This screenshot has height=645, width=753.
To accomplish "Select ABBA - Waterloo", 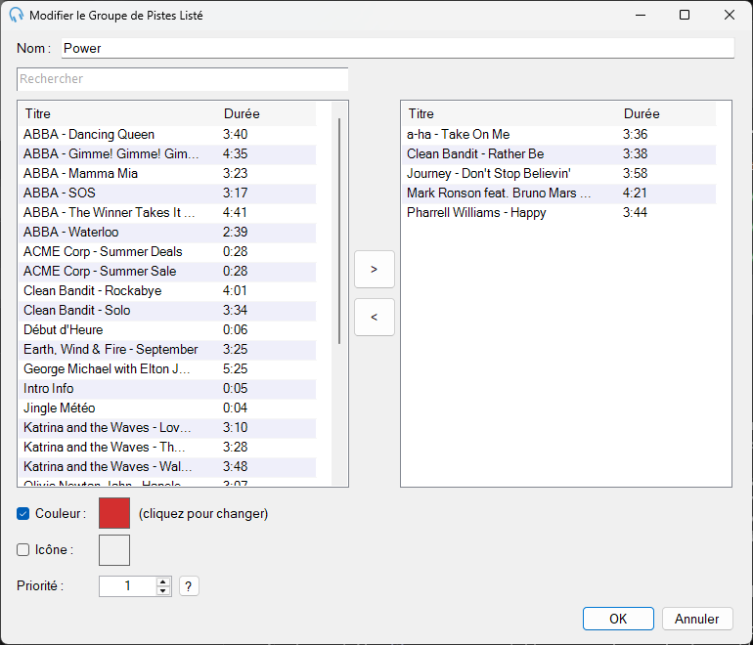I will [167, 233].
